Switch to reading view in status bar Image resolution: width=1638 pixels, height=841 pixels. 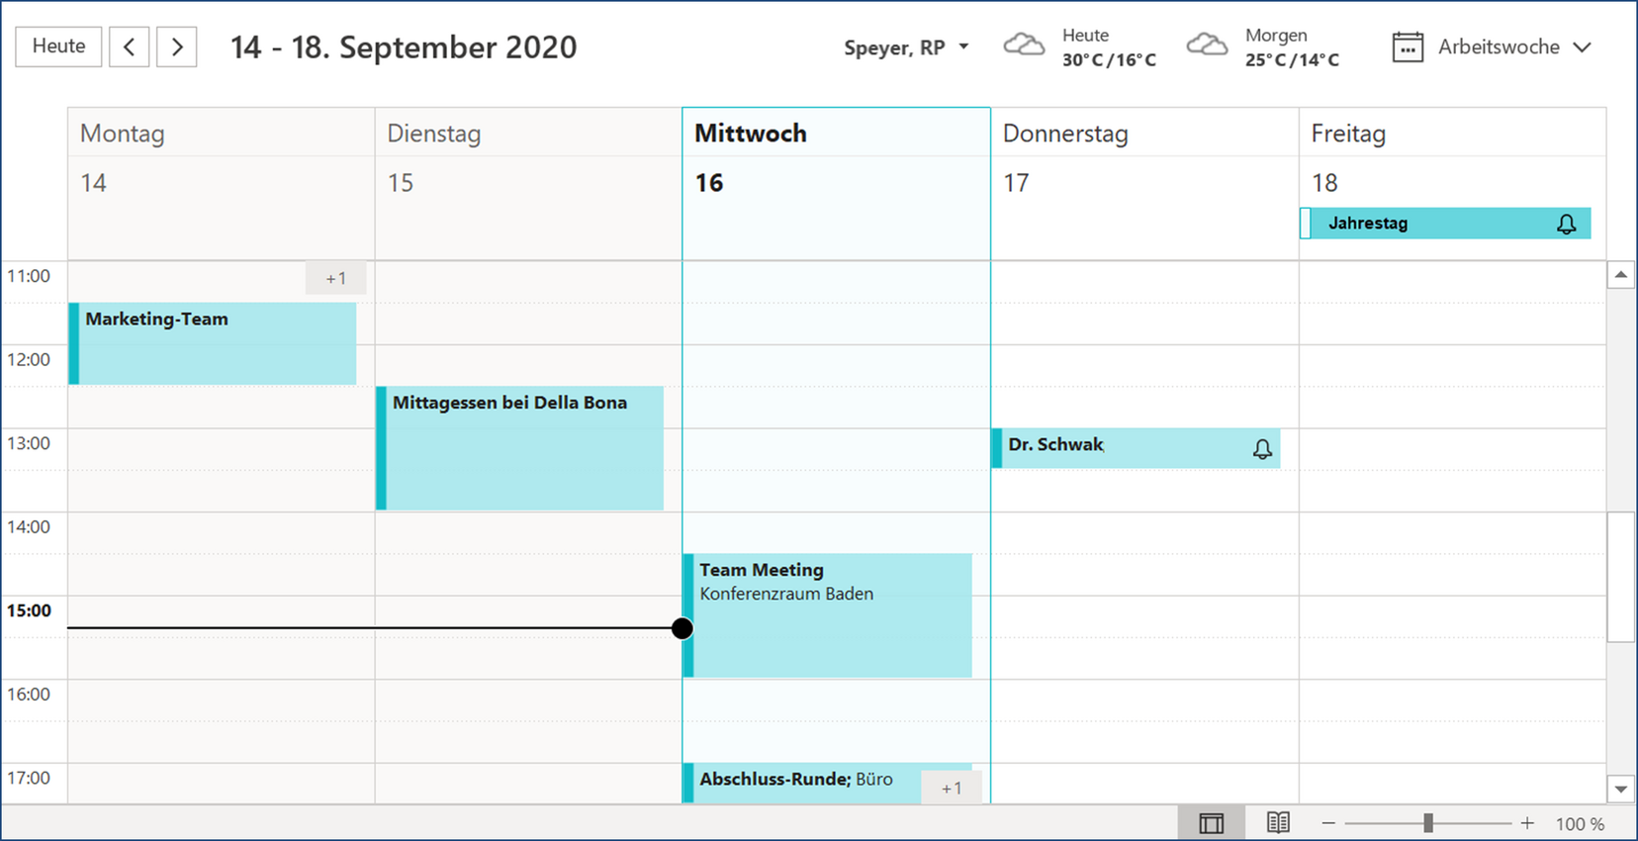coord(1278,823)
